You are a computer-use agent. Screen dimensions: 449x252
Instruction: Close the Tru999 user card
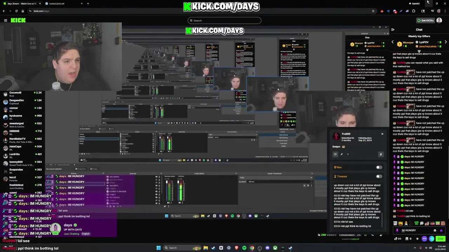pos(382,134)
